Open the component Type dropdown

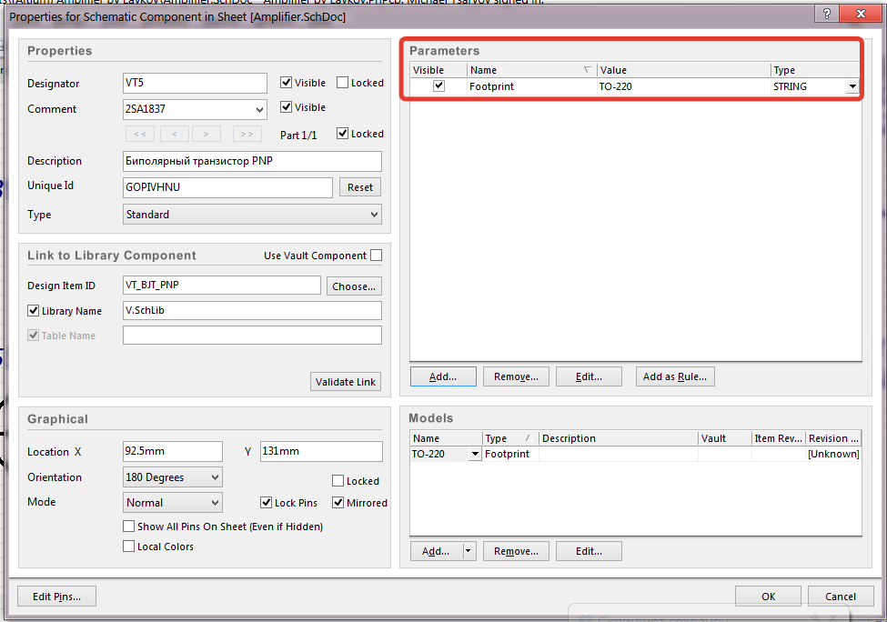(374, 215)
